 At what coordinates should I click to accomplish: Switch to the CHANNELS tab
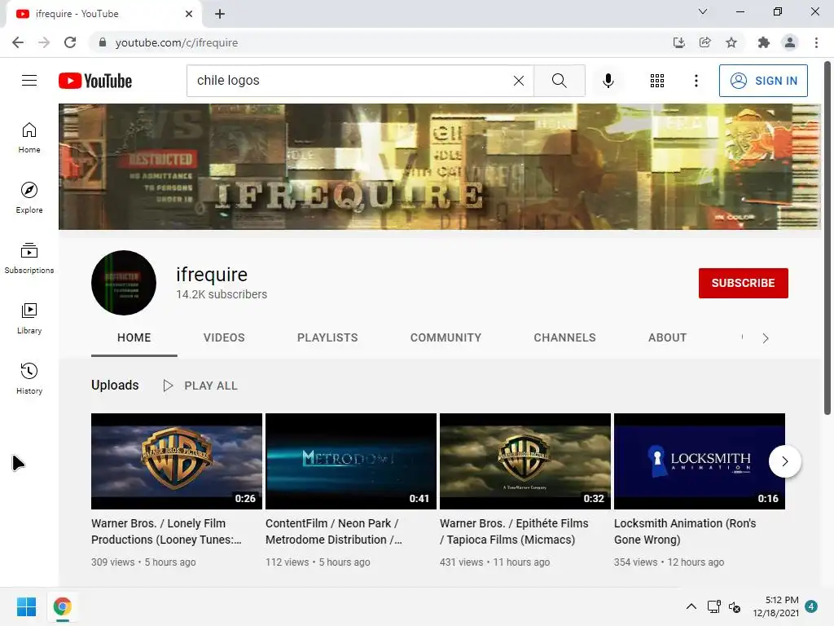[x=565, y=337]
